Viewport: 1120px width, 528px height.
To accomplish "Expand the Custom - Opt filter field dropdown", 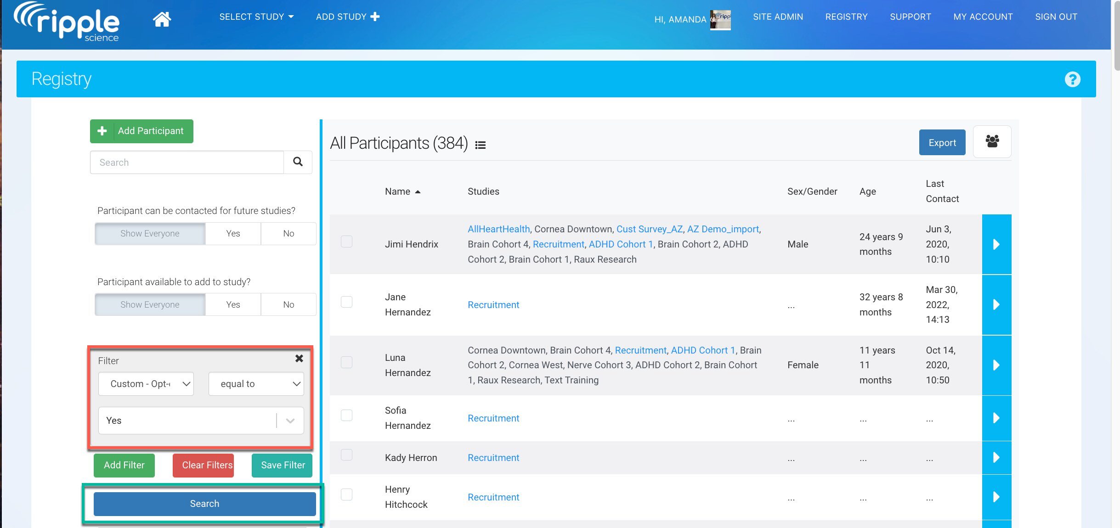I will tap(146, 384).
